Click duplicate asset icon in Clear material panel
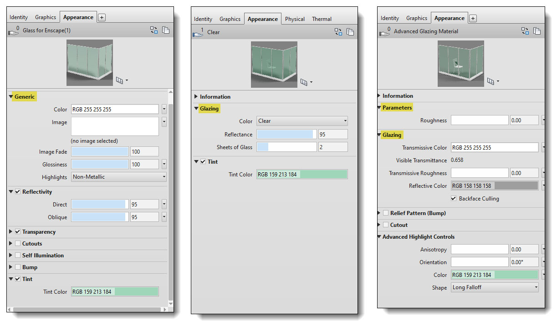 pyautogui.click(x=350, y=32)
